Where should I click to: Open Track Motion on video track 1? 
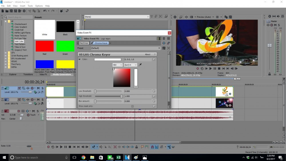pyautogui.click(x=23, y=88)
